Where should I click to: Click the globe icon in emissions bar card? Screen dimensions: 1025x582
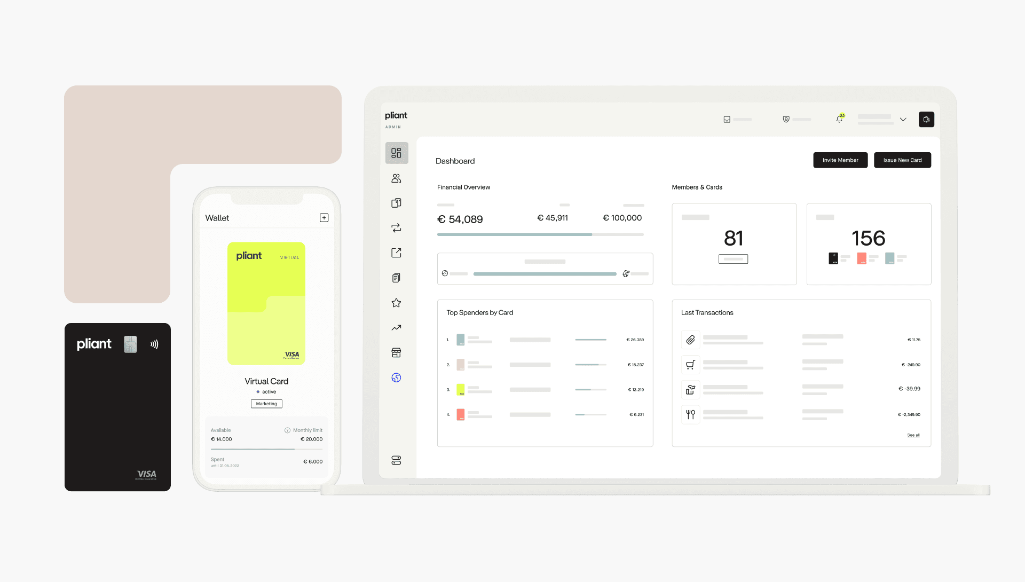[445, 273]
